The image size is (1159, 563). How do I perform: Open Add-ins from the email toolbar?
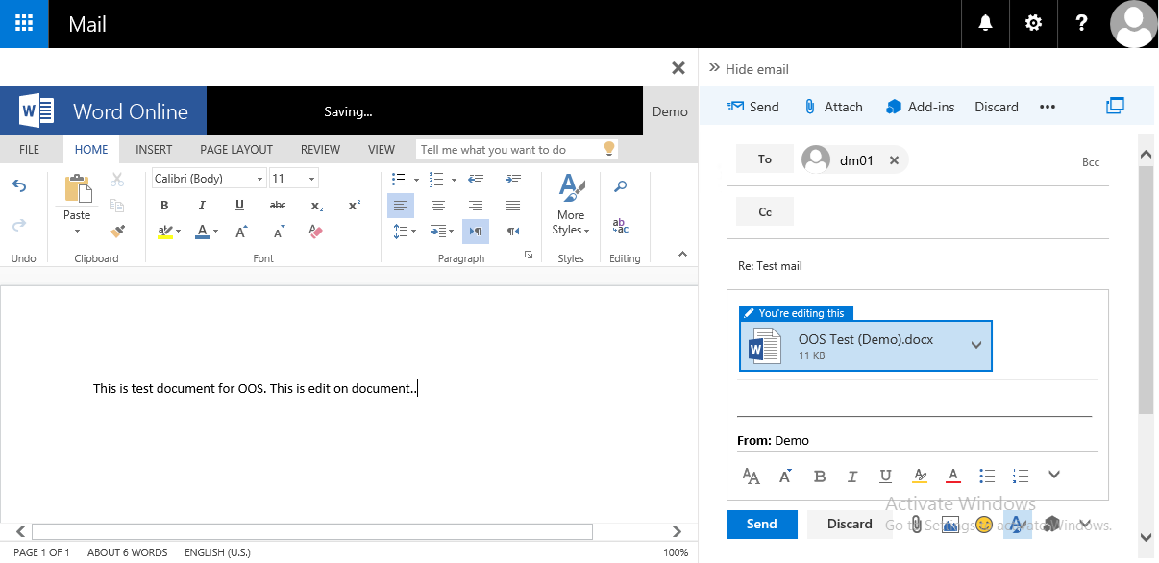(921, 107)
